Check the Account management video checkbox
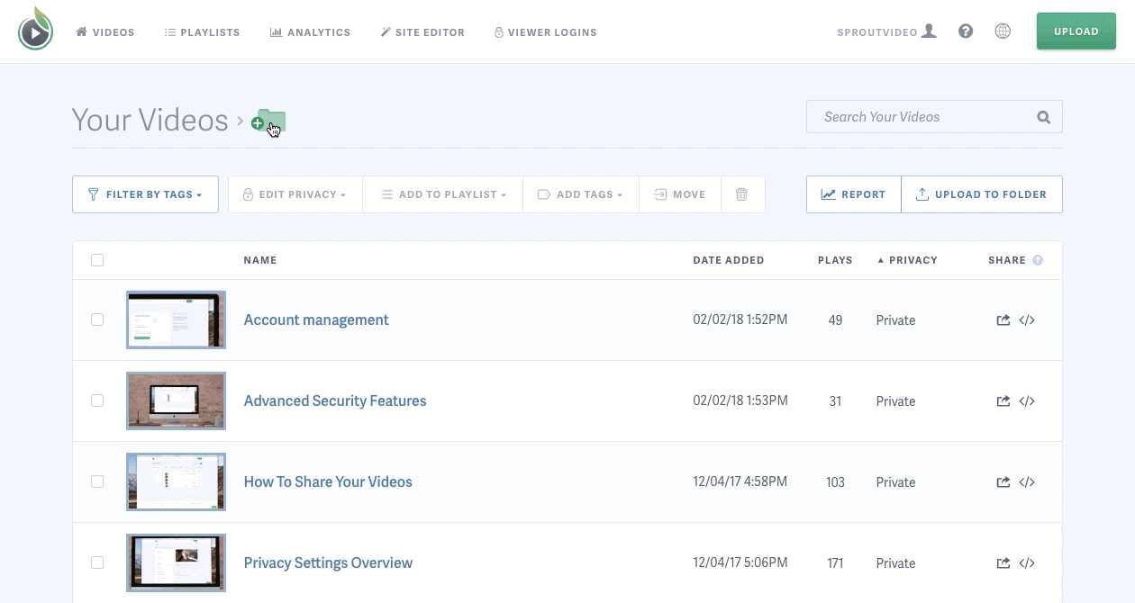 pos(97,320)
